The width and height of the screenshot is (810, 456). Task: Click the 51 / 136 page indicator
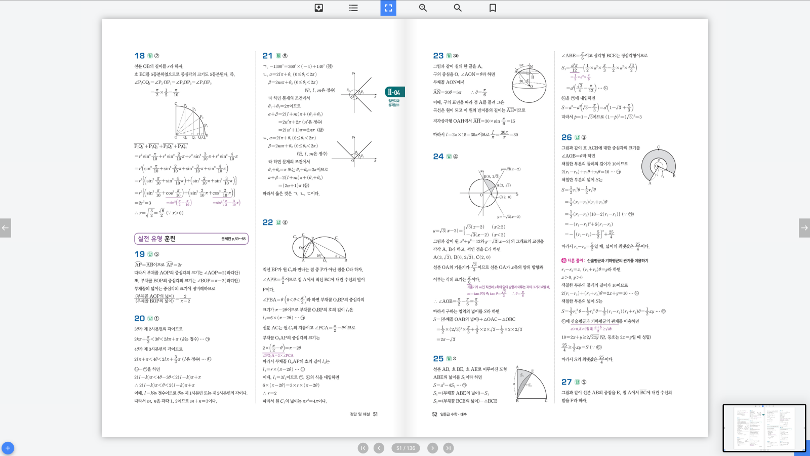tap(406, 448)
